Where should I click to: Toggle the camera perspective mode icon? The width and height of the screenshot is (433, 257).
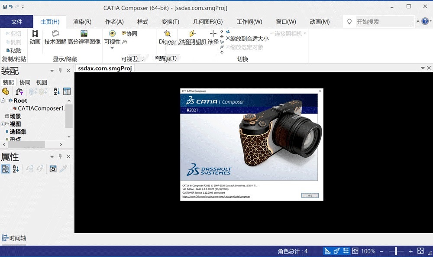[x=336, y=251]
